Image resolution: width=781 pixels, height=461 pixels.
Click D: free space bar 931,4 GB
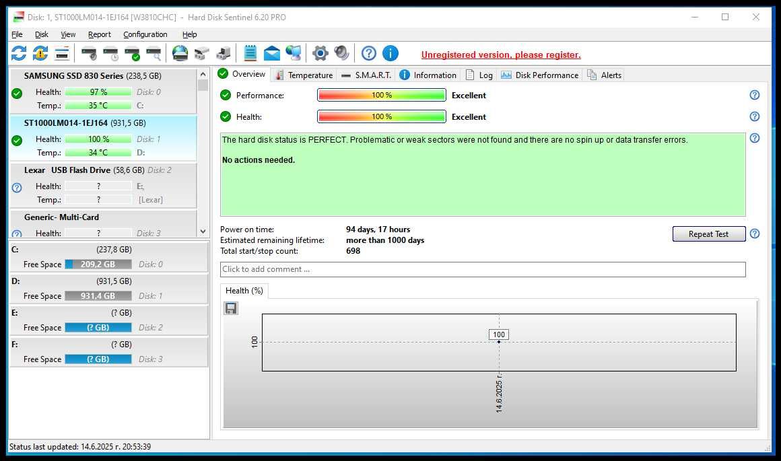pos(98,296)
